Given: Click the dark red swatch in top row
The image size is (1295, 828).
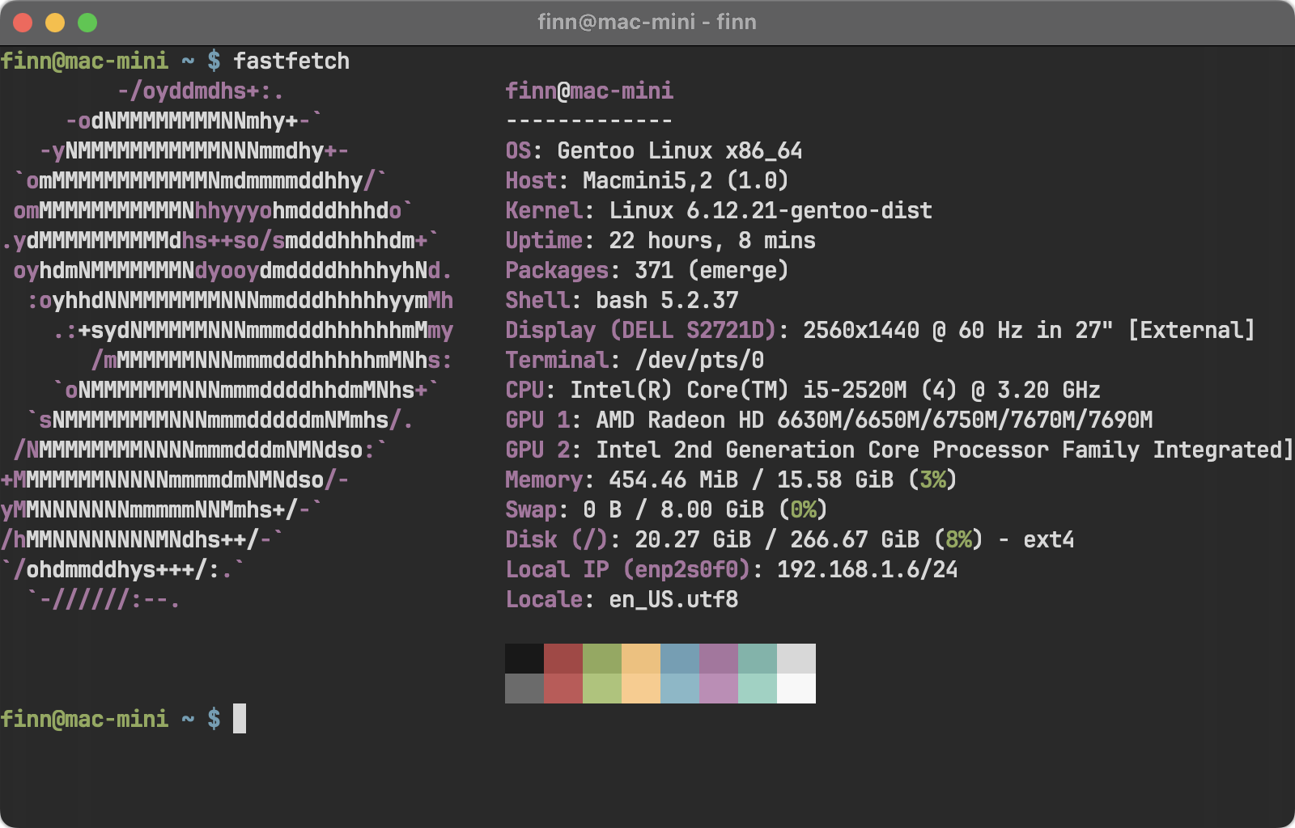Looking at the screenshot, I should click(563, 658).
